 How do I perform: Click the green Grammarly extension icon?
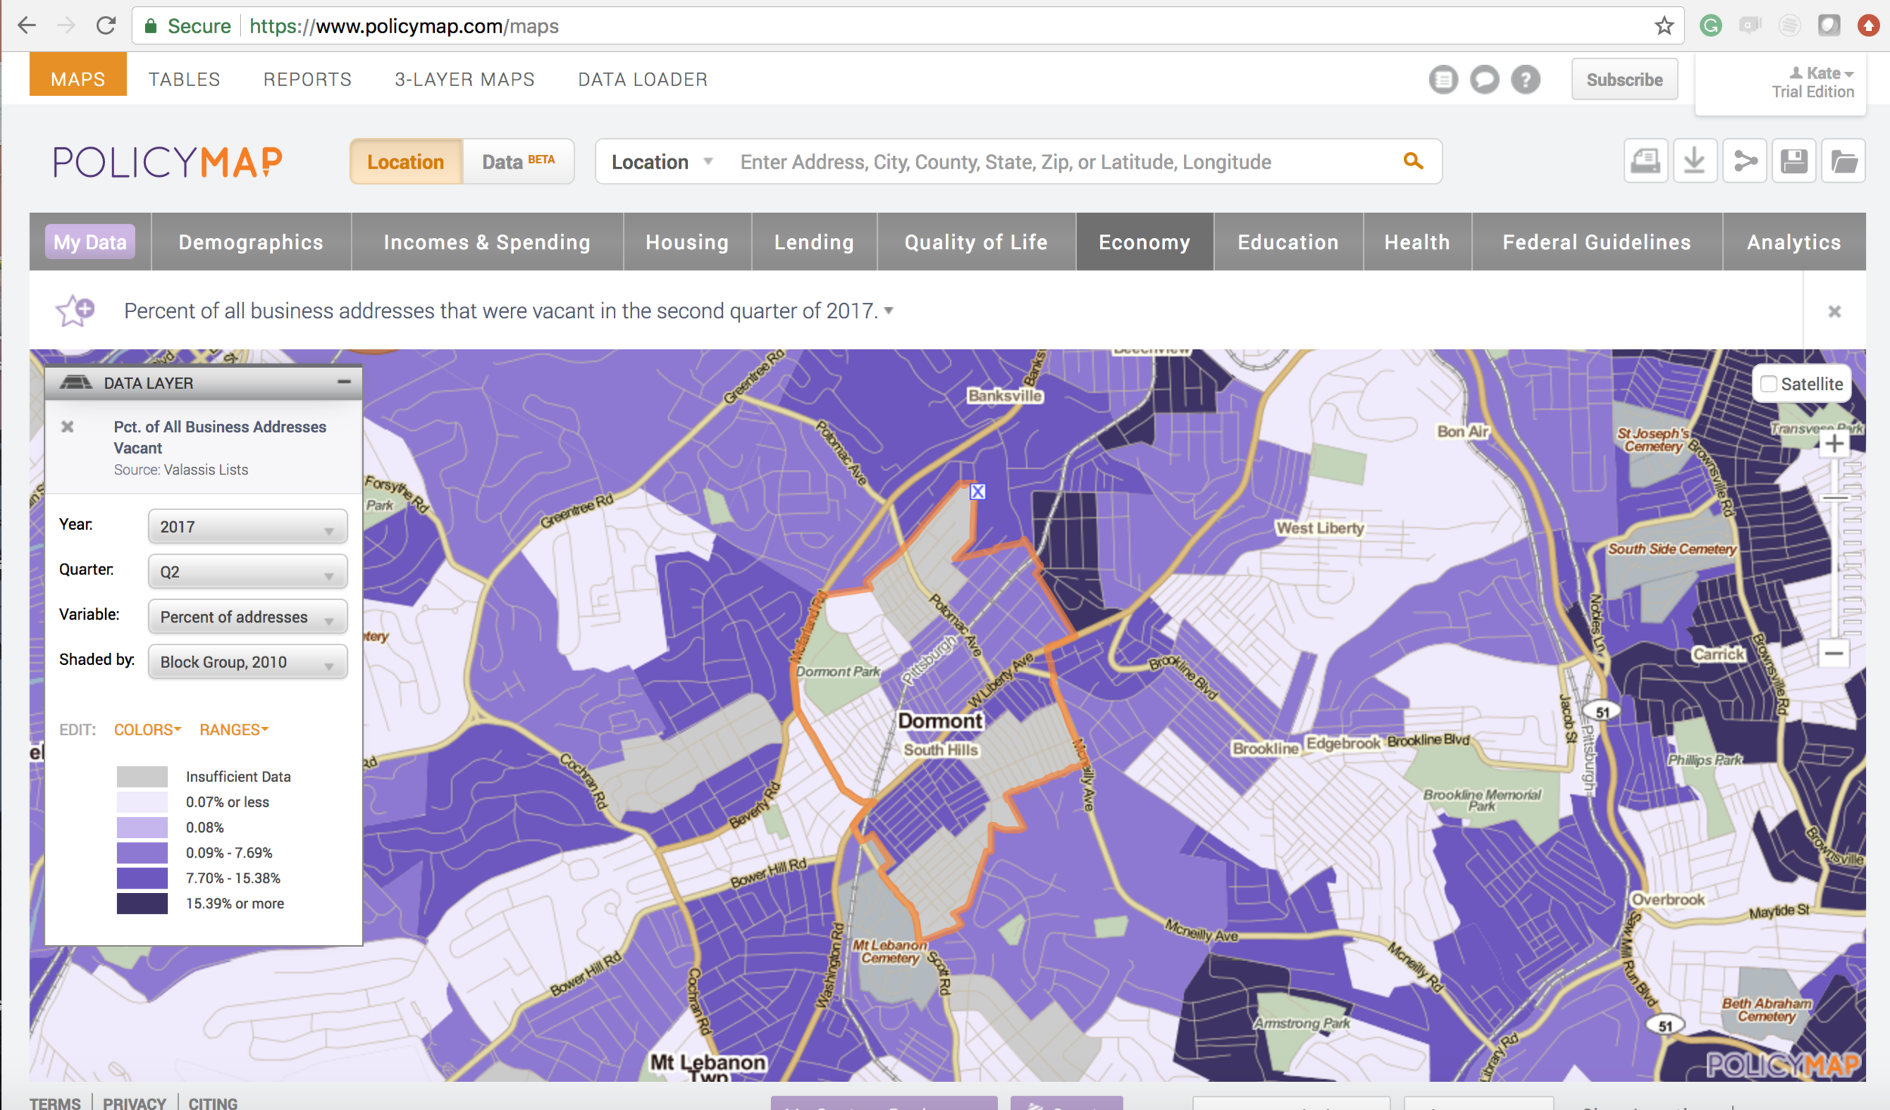pos(1711,26)
